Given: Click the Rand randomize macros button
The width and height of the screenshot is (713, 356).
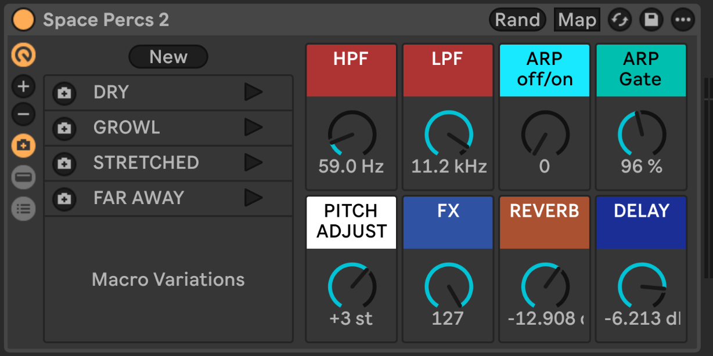Looking at the screenshot, I should [517, 20].
